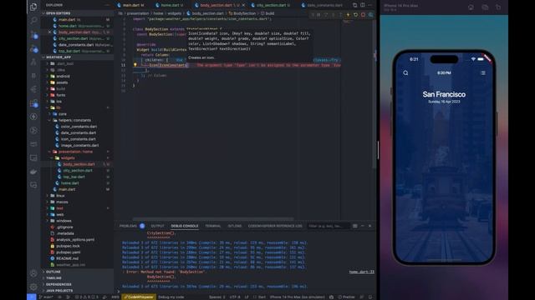Screen dimensions: 535x300
Task: Click the simulator Home button
Action: coord(471,7)
